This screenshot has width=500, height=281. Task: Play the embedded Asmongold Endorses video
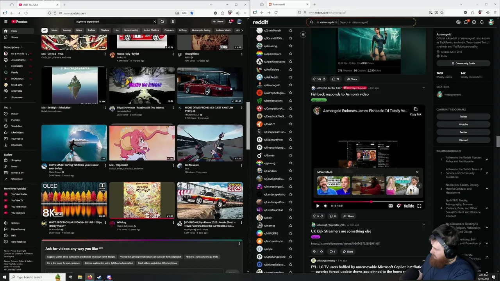point(318,206)
